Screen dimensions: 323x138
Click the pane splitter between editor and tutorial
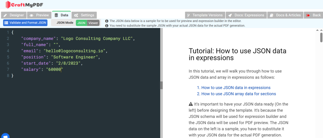click(x=161, y=85)
